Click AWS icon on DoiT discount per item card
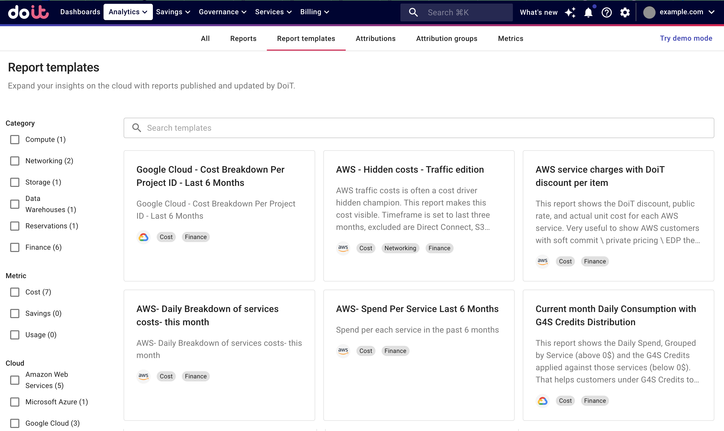 tap(542, 261)
